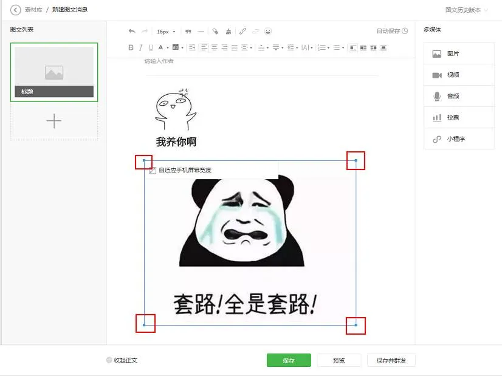Click the 保存并群发 button
This screenshot has height=376, width=502.
(391, 360)
